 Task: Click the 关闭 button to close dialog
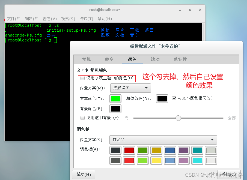229,174
